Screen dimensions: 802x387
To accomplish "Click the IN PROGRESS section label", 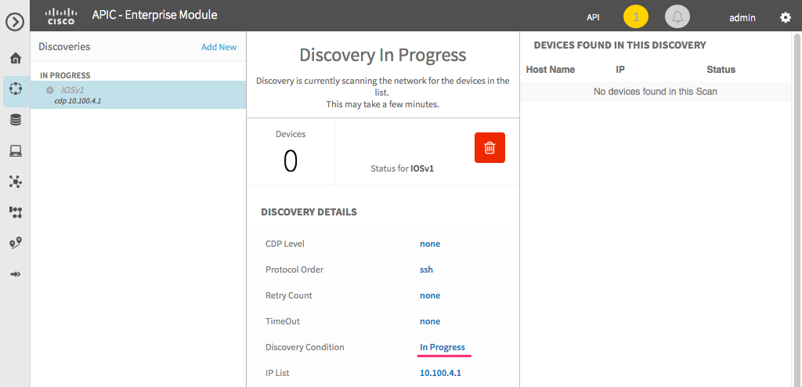I will [65, 75].
